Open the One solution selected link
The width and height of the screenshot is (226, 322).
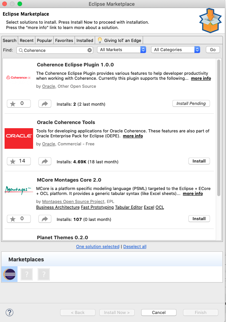click(x=98, y=246)
